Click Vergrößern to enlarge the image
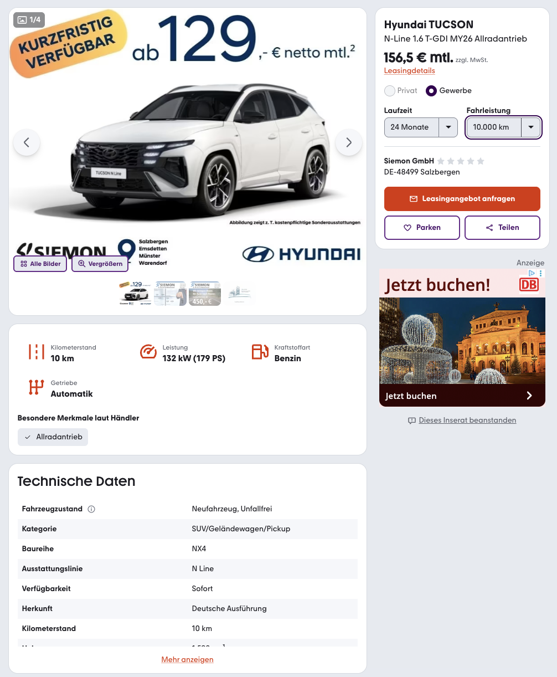Screen dimensions: 557x677 (100, 264)
